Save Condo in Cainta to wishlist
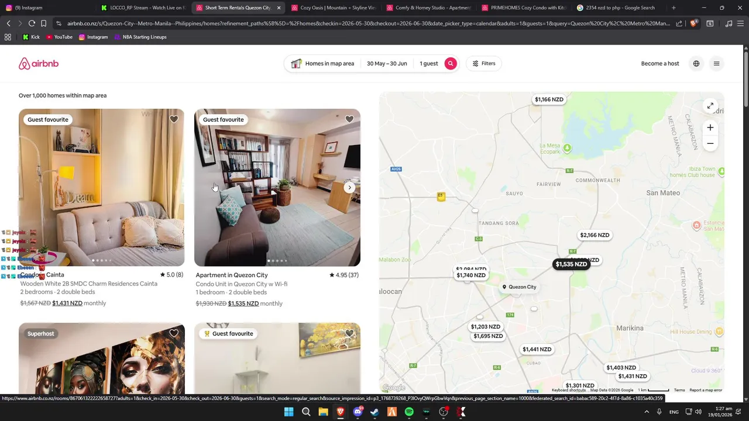The image size is (749, 421). tap(174, 119)
